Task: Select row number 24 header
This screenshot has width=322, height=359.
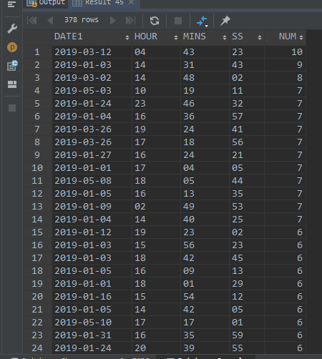Action: pyautogui.click(x=37, y=348)
